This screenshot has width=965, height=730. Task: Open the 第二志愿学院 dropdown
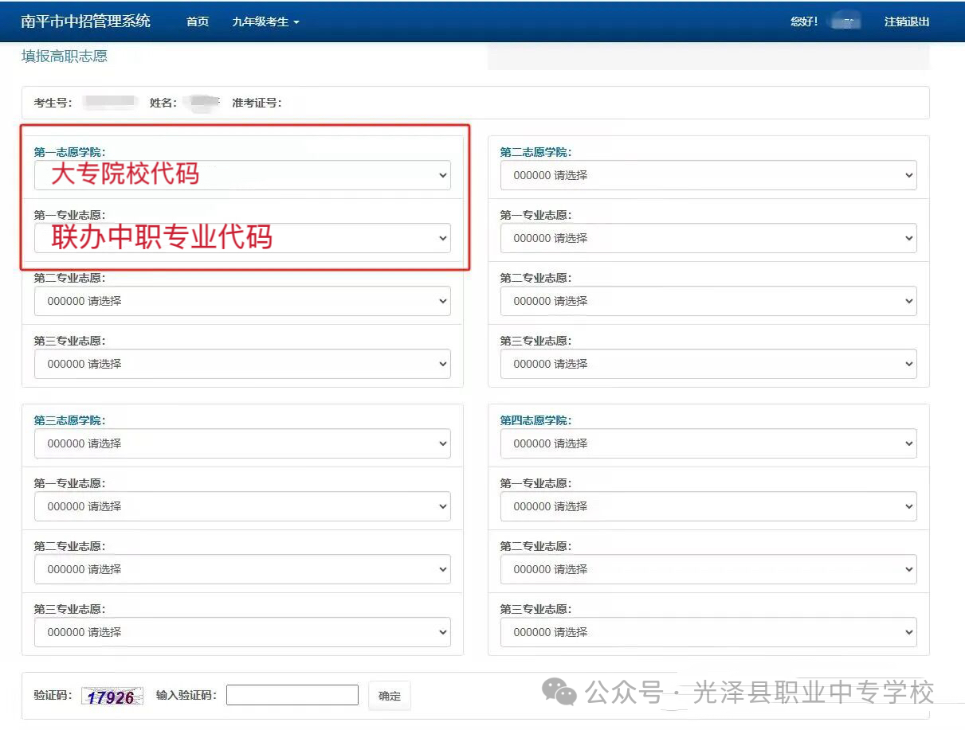(x=708, y=175)
